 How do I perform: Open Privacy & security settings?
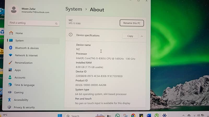click(x=24, y=107)
